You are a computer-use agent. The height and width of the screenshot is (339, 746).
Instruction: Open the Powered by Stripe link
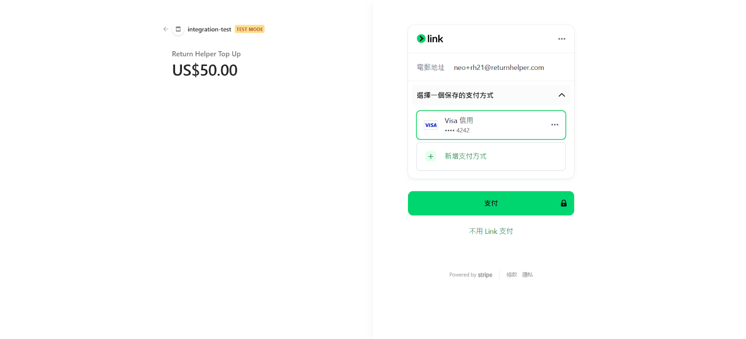coord(471,275)
